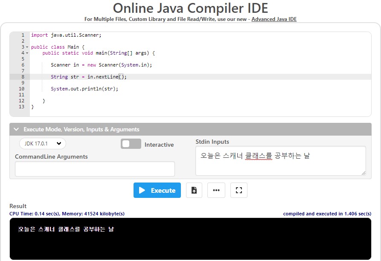The height and width of the screenshot is (261, 381).
Task: Click the "Online Java Compiler IDE" heading
Action: [x=190, y=8]
